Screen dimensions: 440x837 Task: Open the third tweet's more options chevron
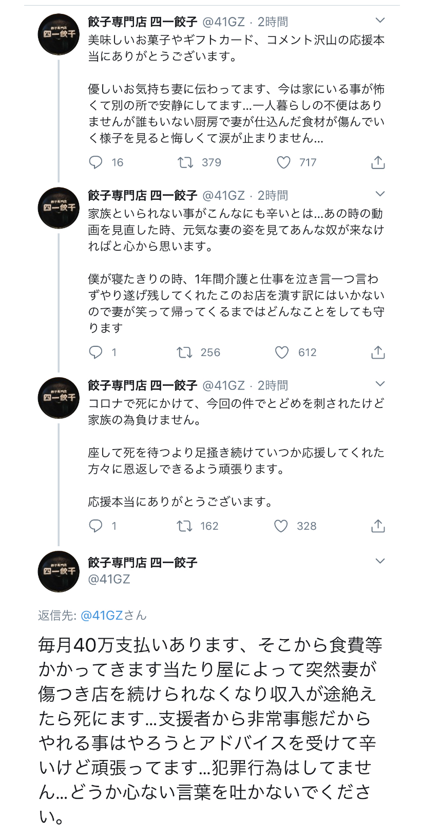click(x=380, y=384)
